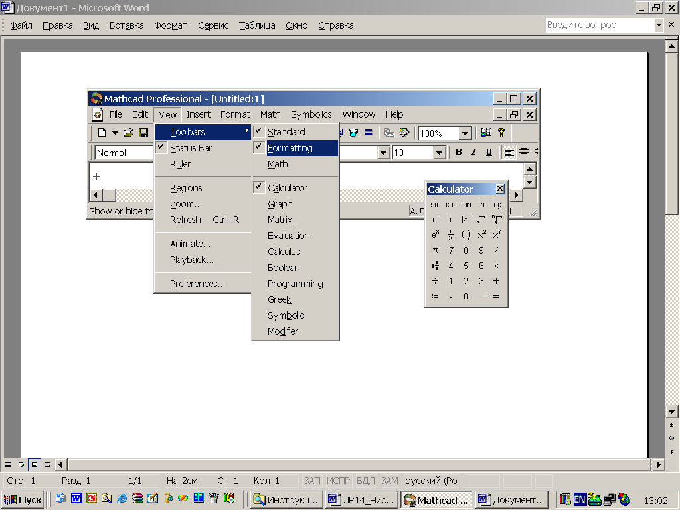
Task: Open the Сервис menu in Word
Action: click(x=213, y=25)
